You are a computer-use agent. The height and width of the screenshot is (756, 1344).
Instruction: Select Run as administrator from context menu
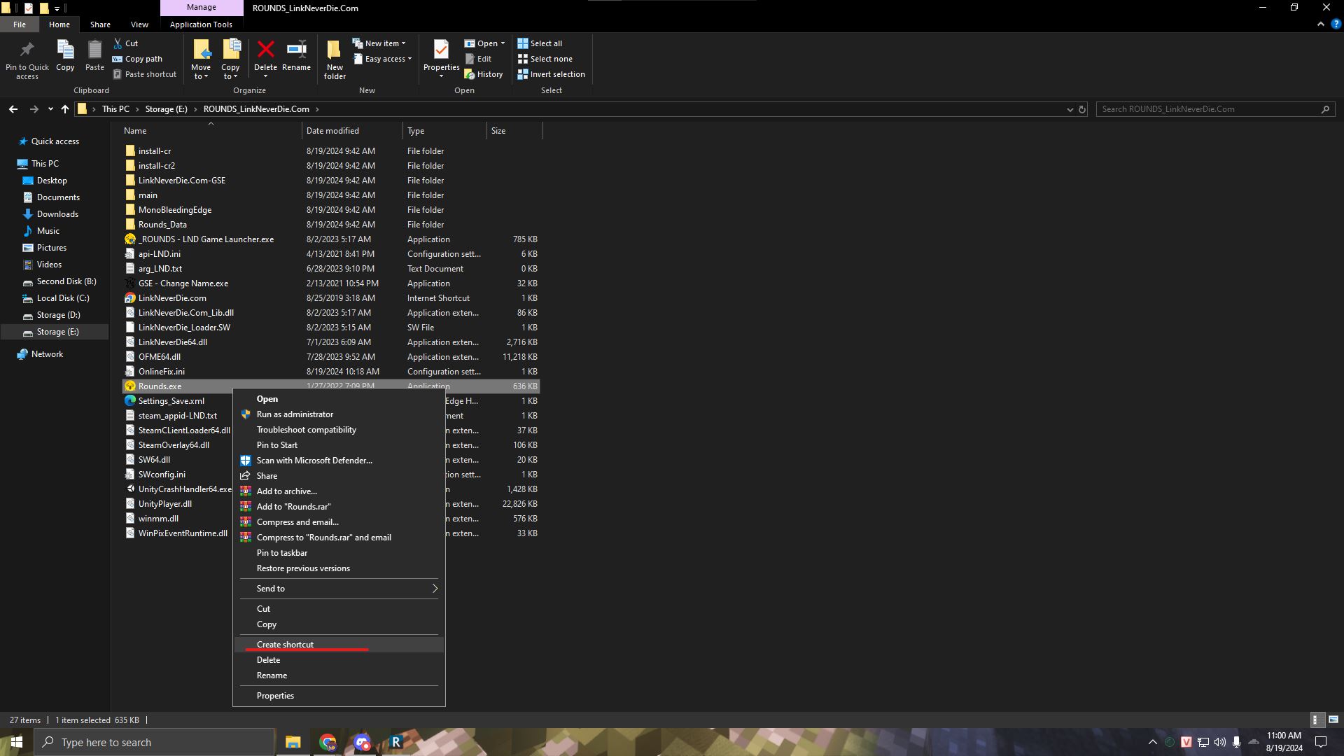tap(295, 414)
